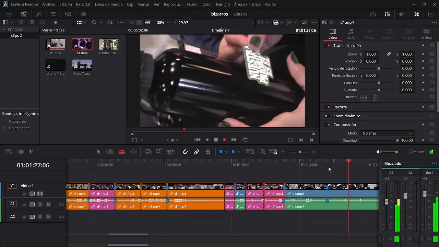The width and height of the screenshot is (439, 247).
Task: Reset Transformación section parameters
Action: point(432,45)
